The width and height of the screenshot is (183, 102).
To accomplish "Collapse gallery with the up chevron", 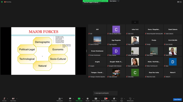I will [135, 22].
